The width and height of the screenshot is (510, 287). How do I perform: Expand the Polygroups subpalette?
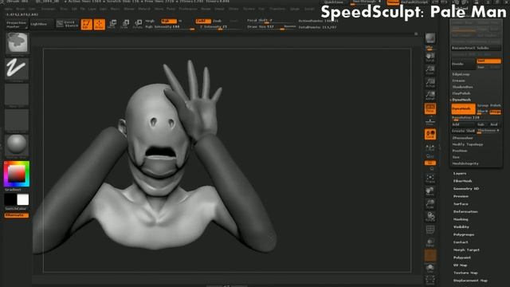tap(464, 234)
